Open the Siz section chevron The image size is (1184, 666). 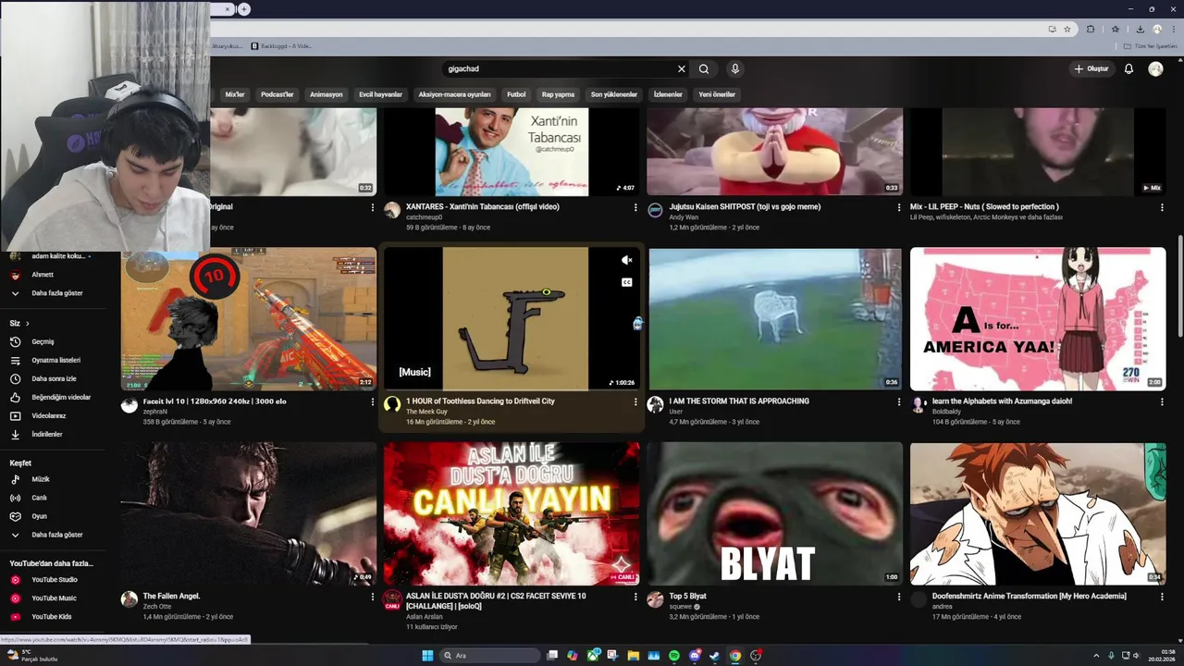(28, 323)
